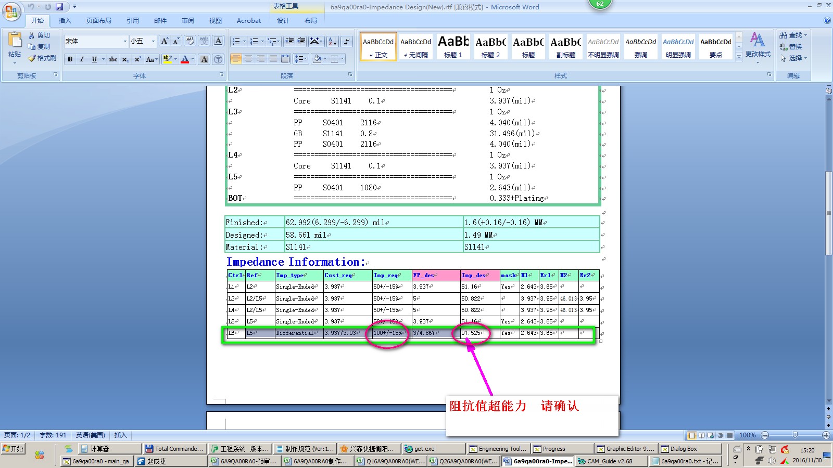Image resolution: width=833 pixels, height=468 pixels.
Task: Open the 审阅 (Review) ribbon tab
Action: pos(188,21)
